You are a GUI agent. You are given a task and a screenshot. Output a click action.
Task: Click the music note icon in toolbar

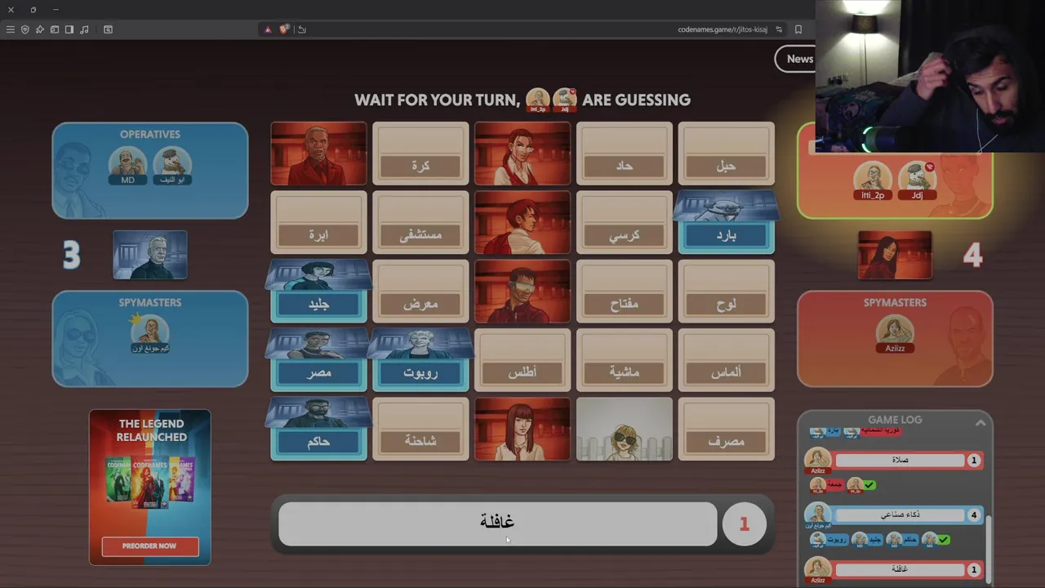click(84, 29)
